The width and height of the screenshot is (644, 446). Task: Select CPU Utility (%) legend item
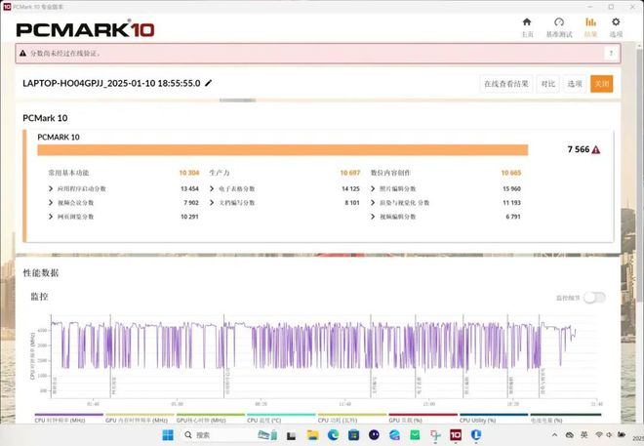click(x=494, y=418)
